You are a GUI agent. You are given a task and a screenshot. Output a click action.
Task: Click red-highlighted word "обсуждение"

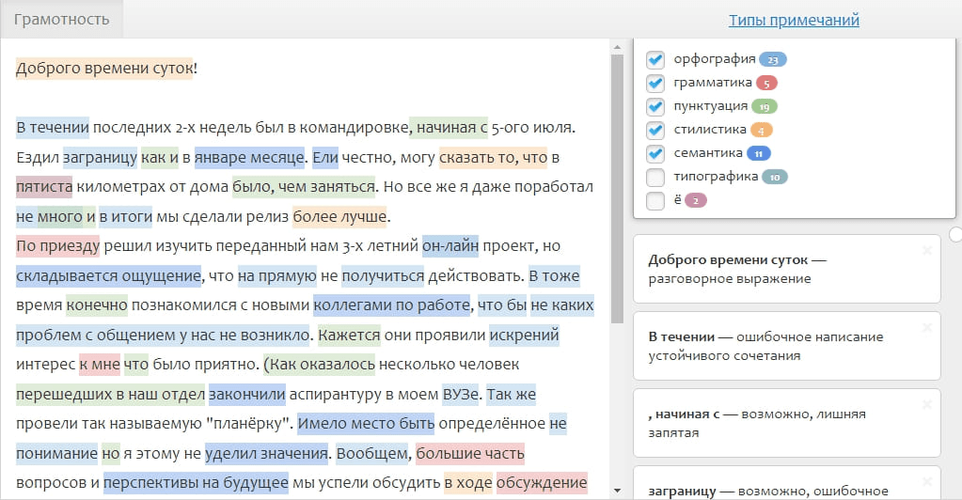pos(542,483)
